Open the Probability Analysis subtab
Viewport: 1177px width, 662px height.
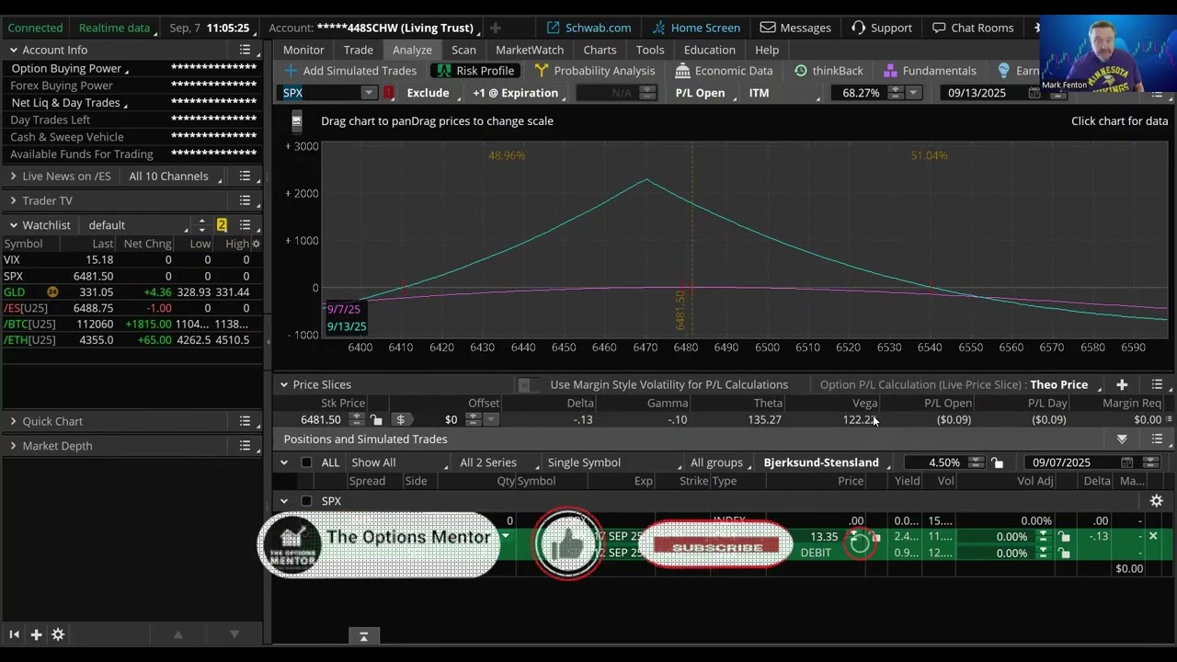pyautogui.click(x=595, y=71)
